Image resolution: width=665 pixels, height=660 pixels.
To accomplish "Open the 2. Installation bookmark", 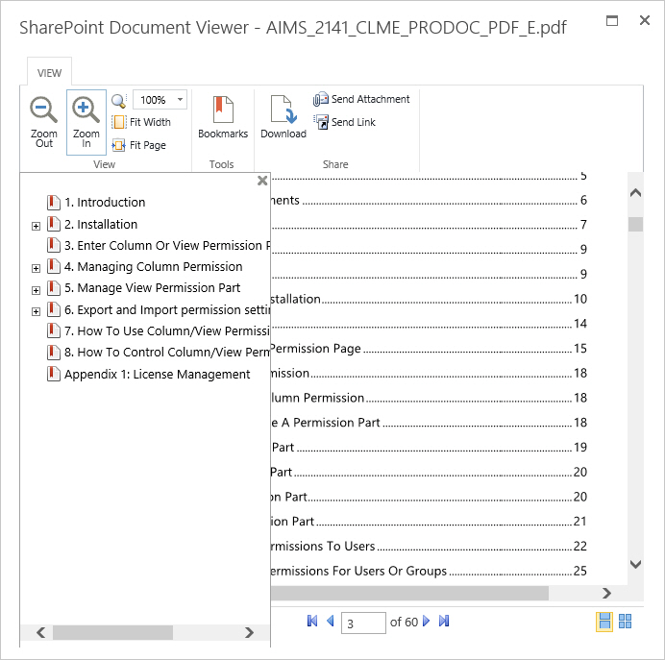I will (x=101, y=224).
